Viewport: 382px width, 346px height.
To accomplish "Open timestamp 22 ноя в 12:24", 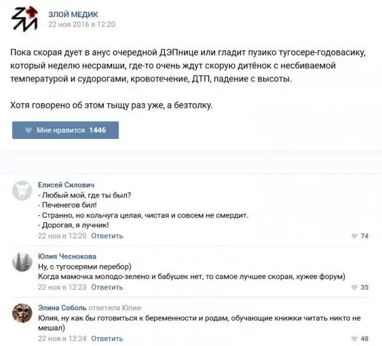I will click(62, 338).
